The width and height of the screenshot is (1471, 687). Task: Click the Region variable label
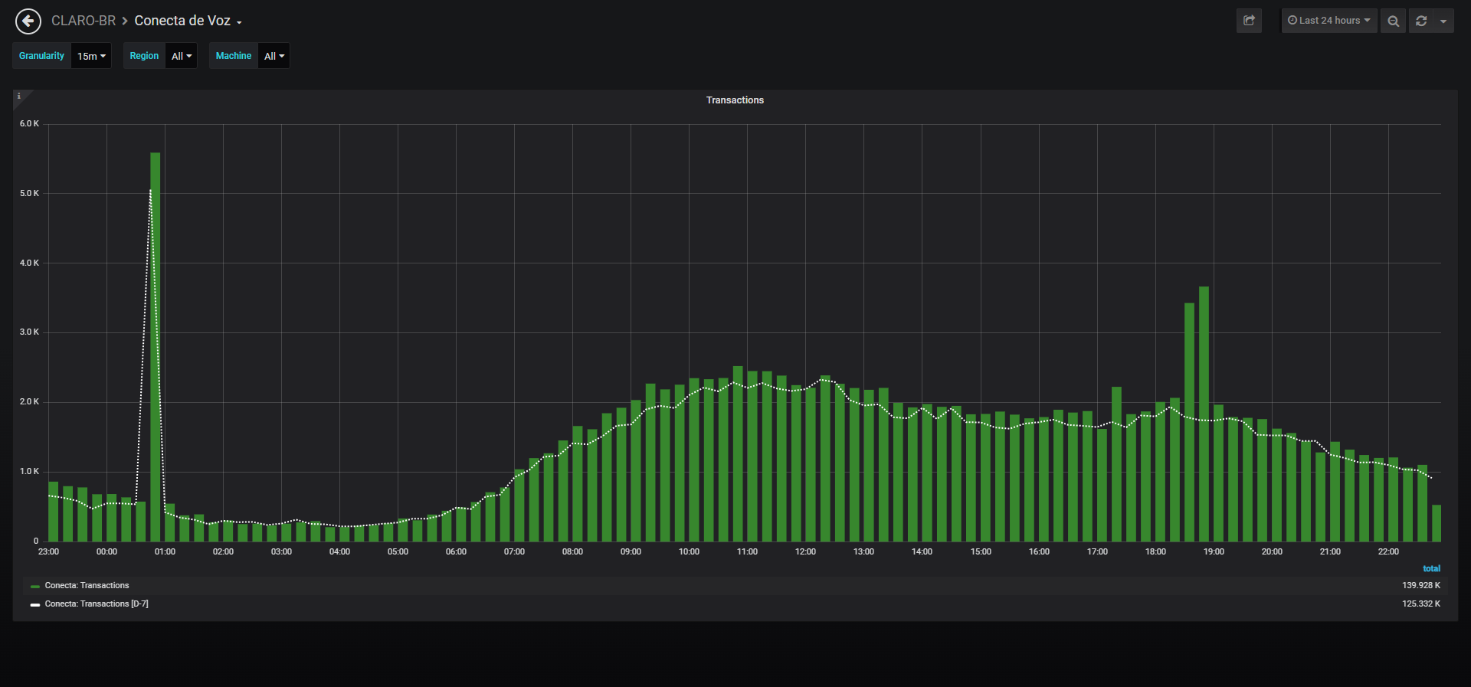coord(144,56)
